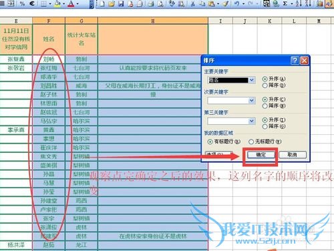This screenshot has width=334, height=251.
Task: Cut selection using the scissors icon
Action: click(x=193, y=3)
